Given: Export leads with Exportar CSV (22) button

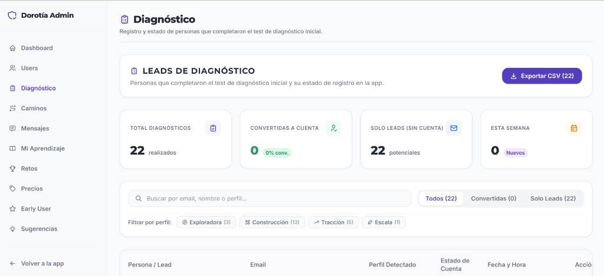Looking at the screenshot, I should [541, 76].
